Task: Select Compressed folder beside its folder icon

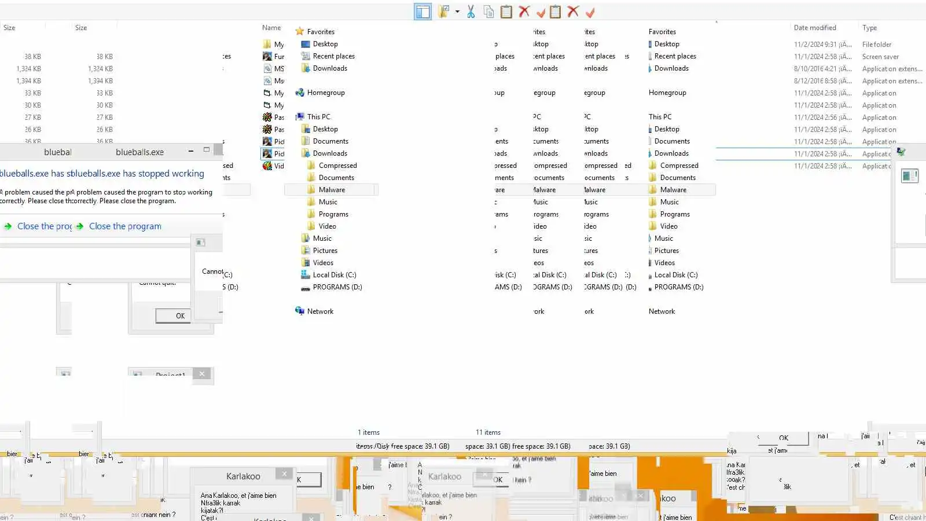Action: point(337,166)
